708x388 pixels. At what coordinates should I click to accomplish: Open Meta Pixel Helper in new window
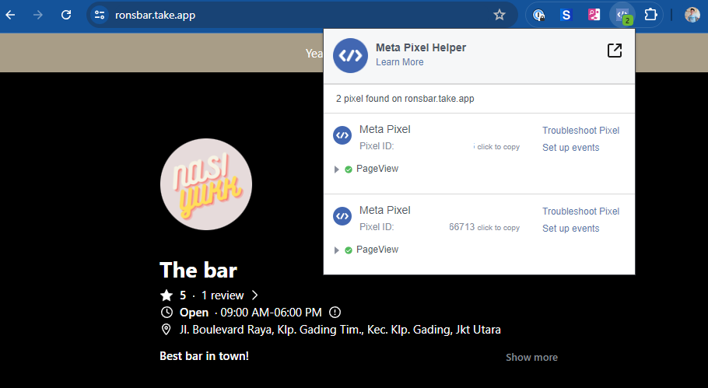[x=615, y=51]
